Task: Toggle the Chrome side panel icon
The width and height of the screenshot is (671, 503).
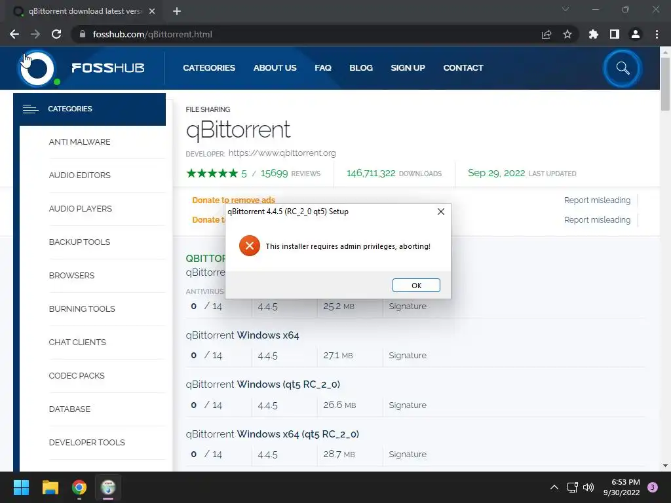Action: (x=615, y=34)
